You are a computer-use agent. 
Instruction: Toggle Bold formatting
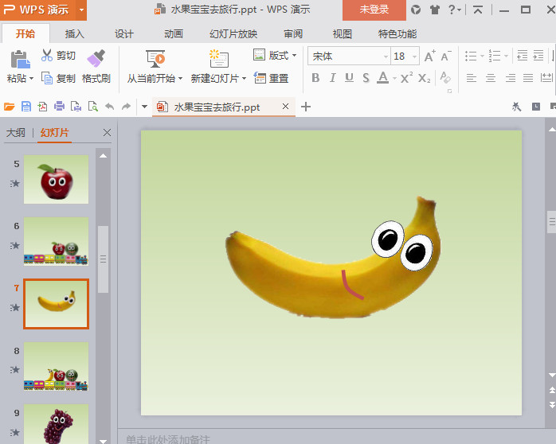[315, 78]
